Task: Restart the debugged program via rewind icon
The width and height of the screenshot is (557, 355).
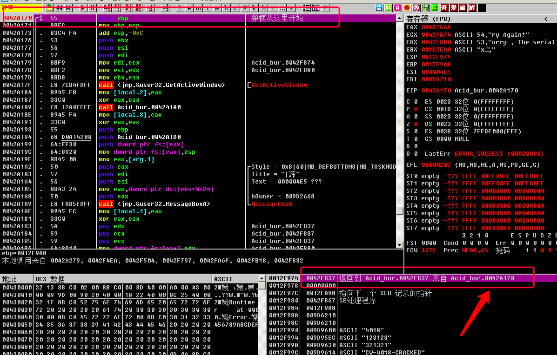Action: pos(59,8)
